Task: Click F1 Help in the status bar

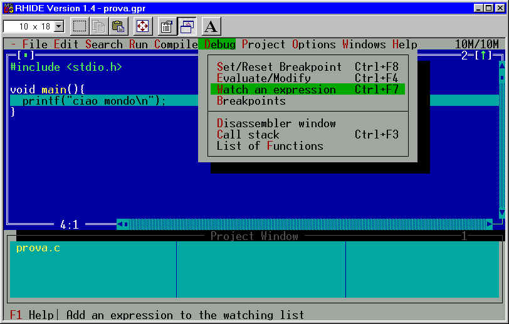Action: click(x=31, y=315)
